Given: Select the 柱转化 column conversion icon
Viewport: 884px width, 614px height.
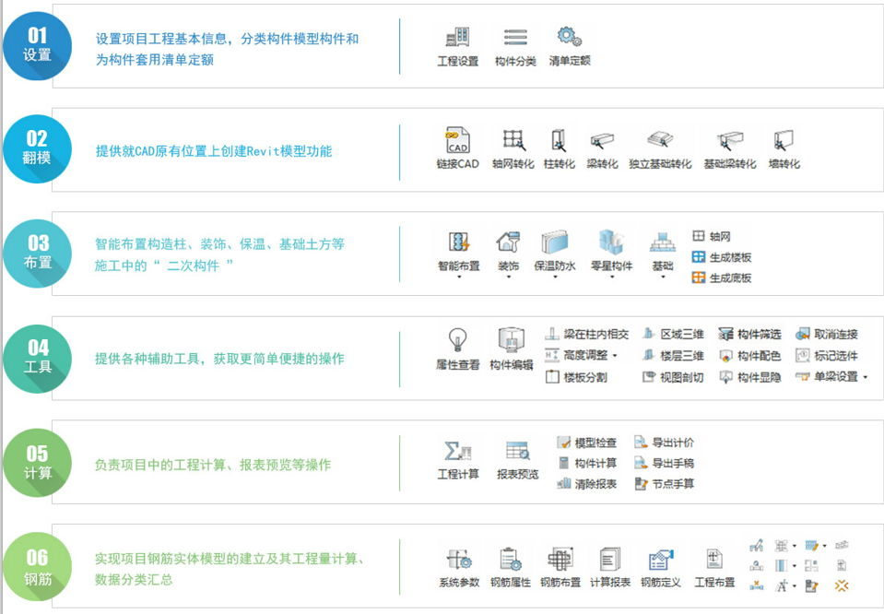Looking at the screenshot, I should pyautogui.click(x=559, y=142).
